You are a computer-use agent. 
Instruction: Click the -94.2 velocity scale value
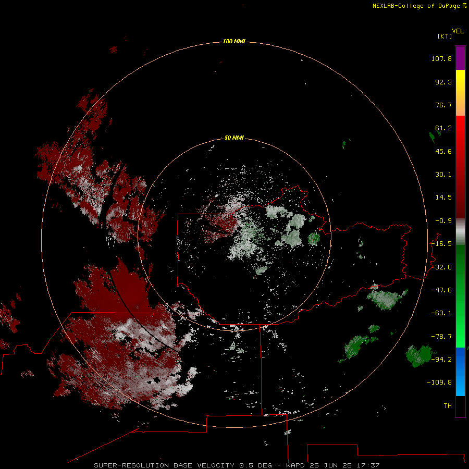click(441, 359)
